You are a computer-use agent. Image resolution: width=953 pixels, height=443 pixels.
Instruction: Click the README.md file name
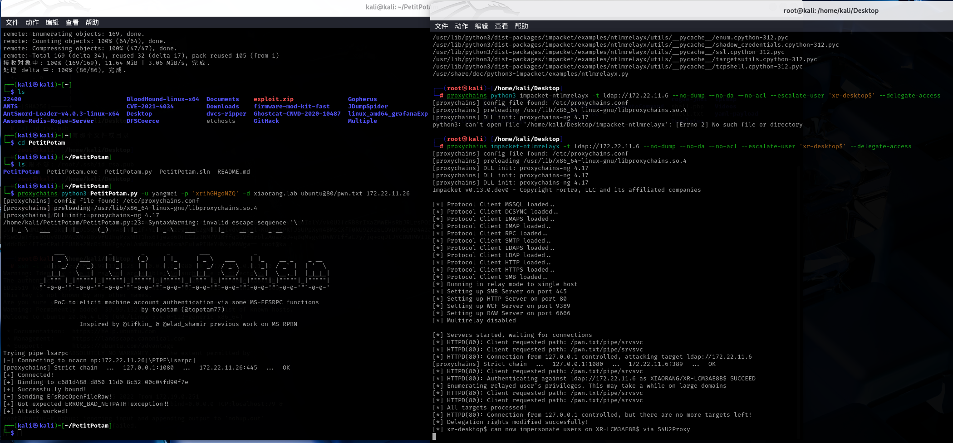point(234,172)
